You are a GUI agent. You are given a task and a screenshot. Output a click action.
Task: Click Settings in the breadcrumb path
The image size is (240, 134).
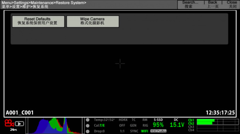pos(21,3)
